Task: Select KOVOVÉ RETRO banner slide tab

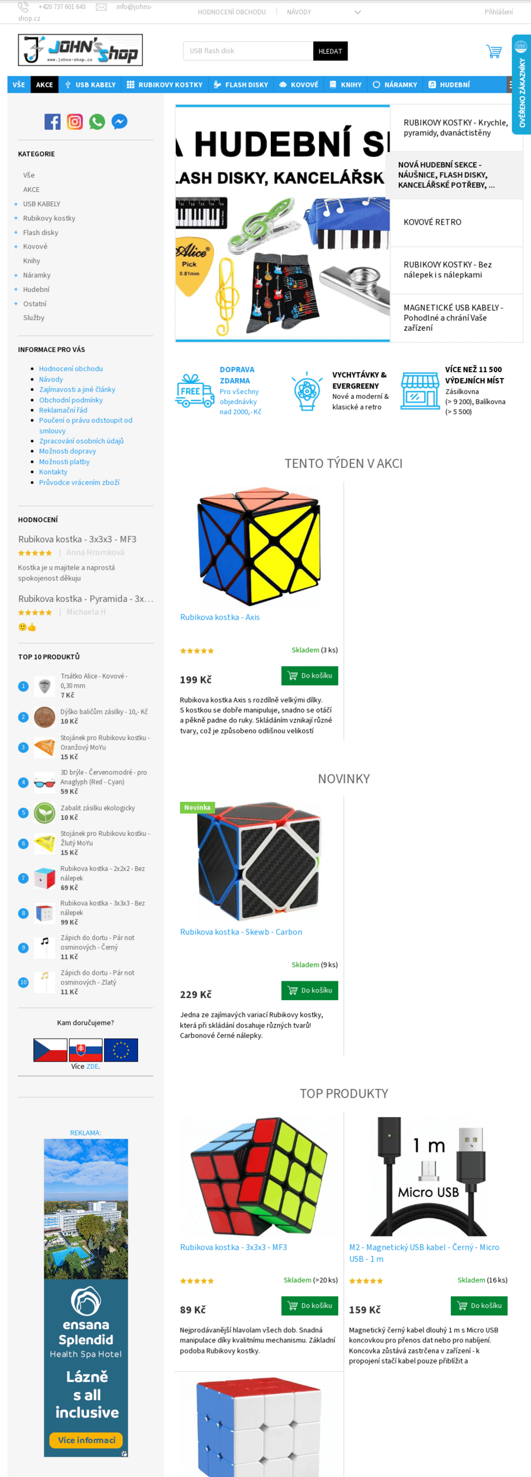Action: [x=457, y=222]
